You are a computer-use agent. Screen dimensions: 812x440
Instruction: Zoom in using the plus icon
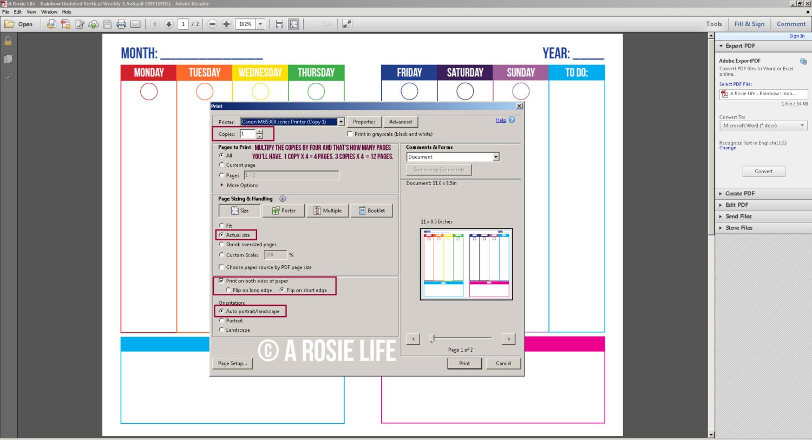pos(227,24)
